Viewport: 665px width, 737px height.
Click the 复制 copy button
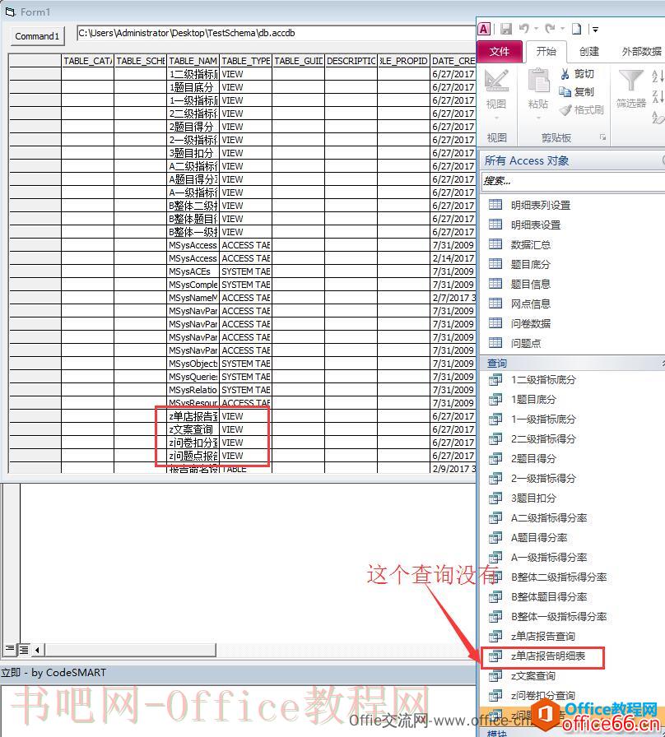coord(577,91)
